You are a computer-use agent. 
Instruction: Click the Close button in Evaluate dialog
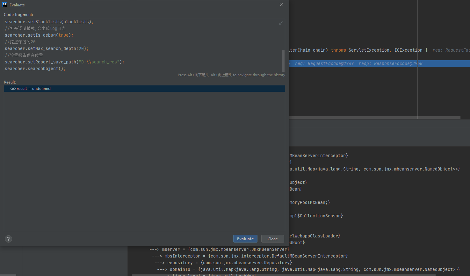coord(272,239)
